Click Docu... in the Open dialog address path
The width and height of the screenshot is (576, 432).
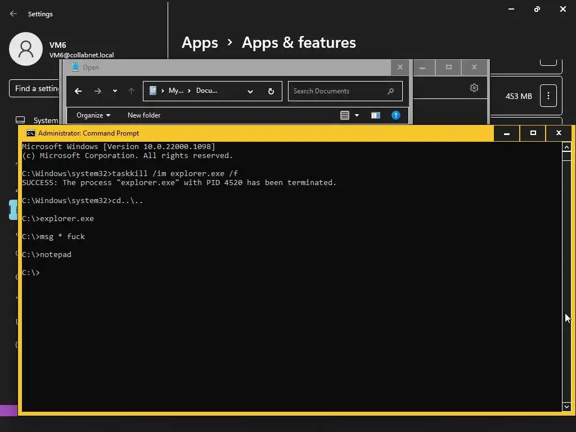[x=206, y=91]
